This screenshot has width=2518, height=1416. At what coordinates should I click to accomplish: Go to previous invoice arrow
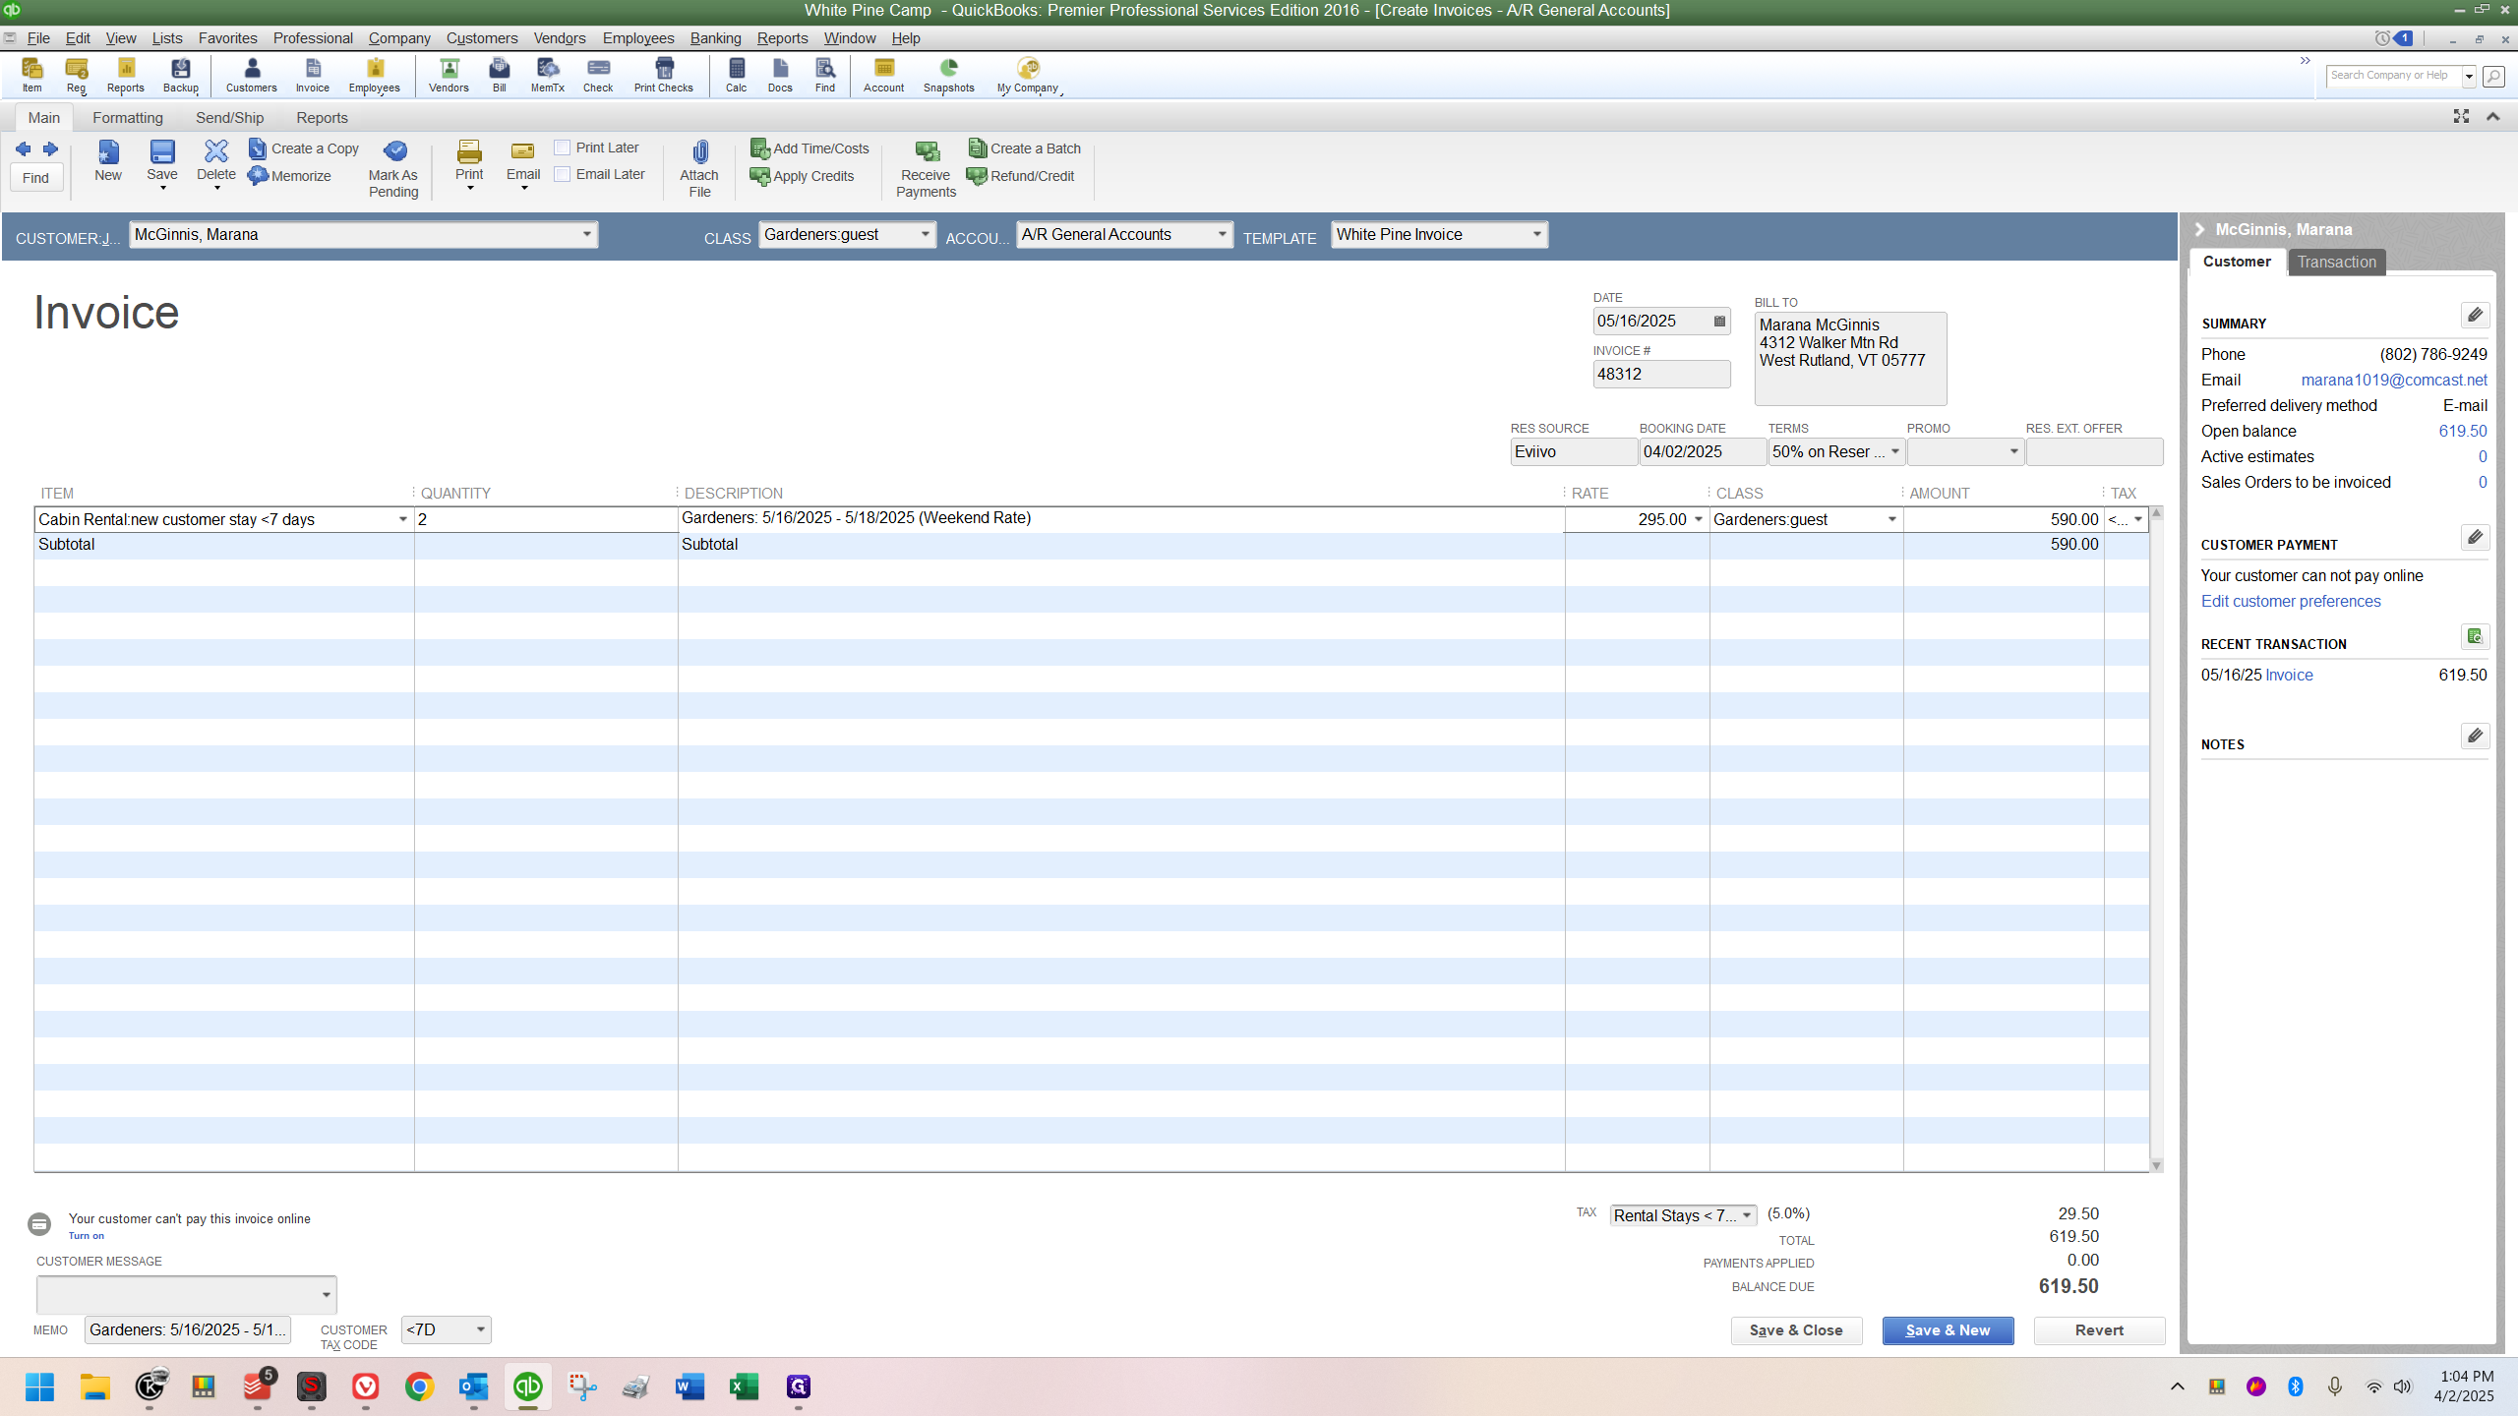coord(23,148)
